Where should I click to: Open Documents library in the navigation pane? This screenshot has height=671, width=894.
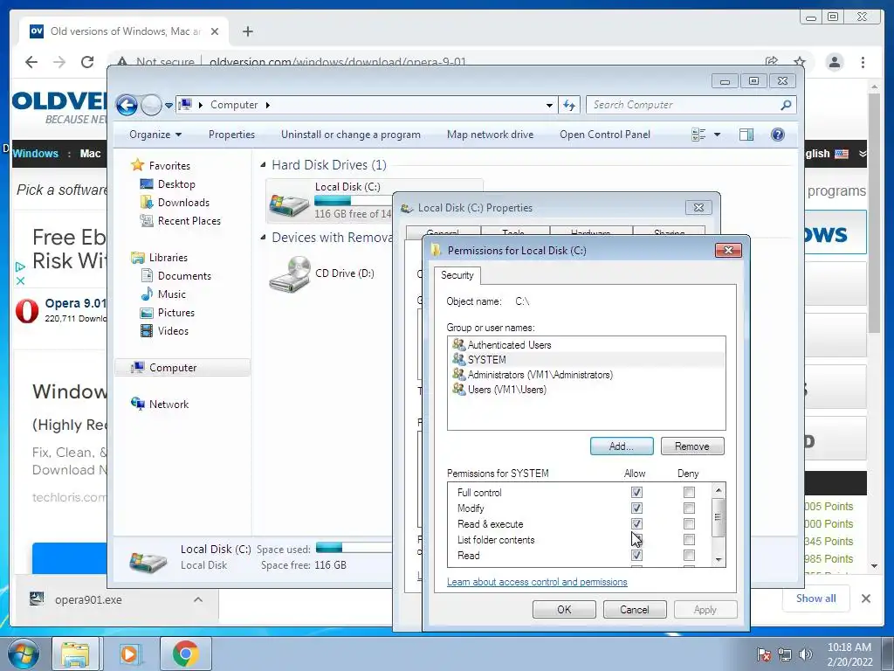184,275
